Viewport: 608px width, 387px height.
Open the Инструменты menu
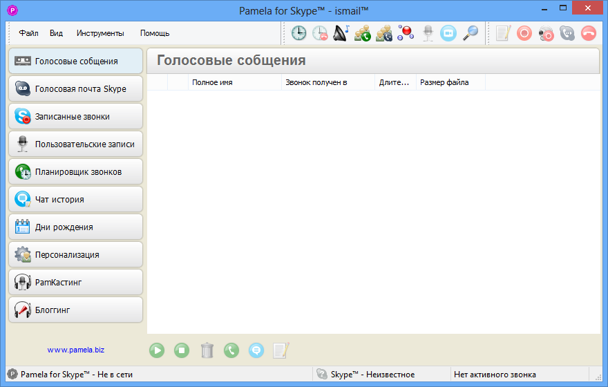pos(100,33)
